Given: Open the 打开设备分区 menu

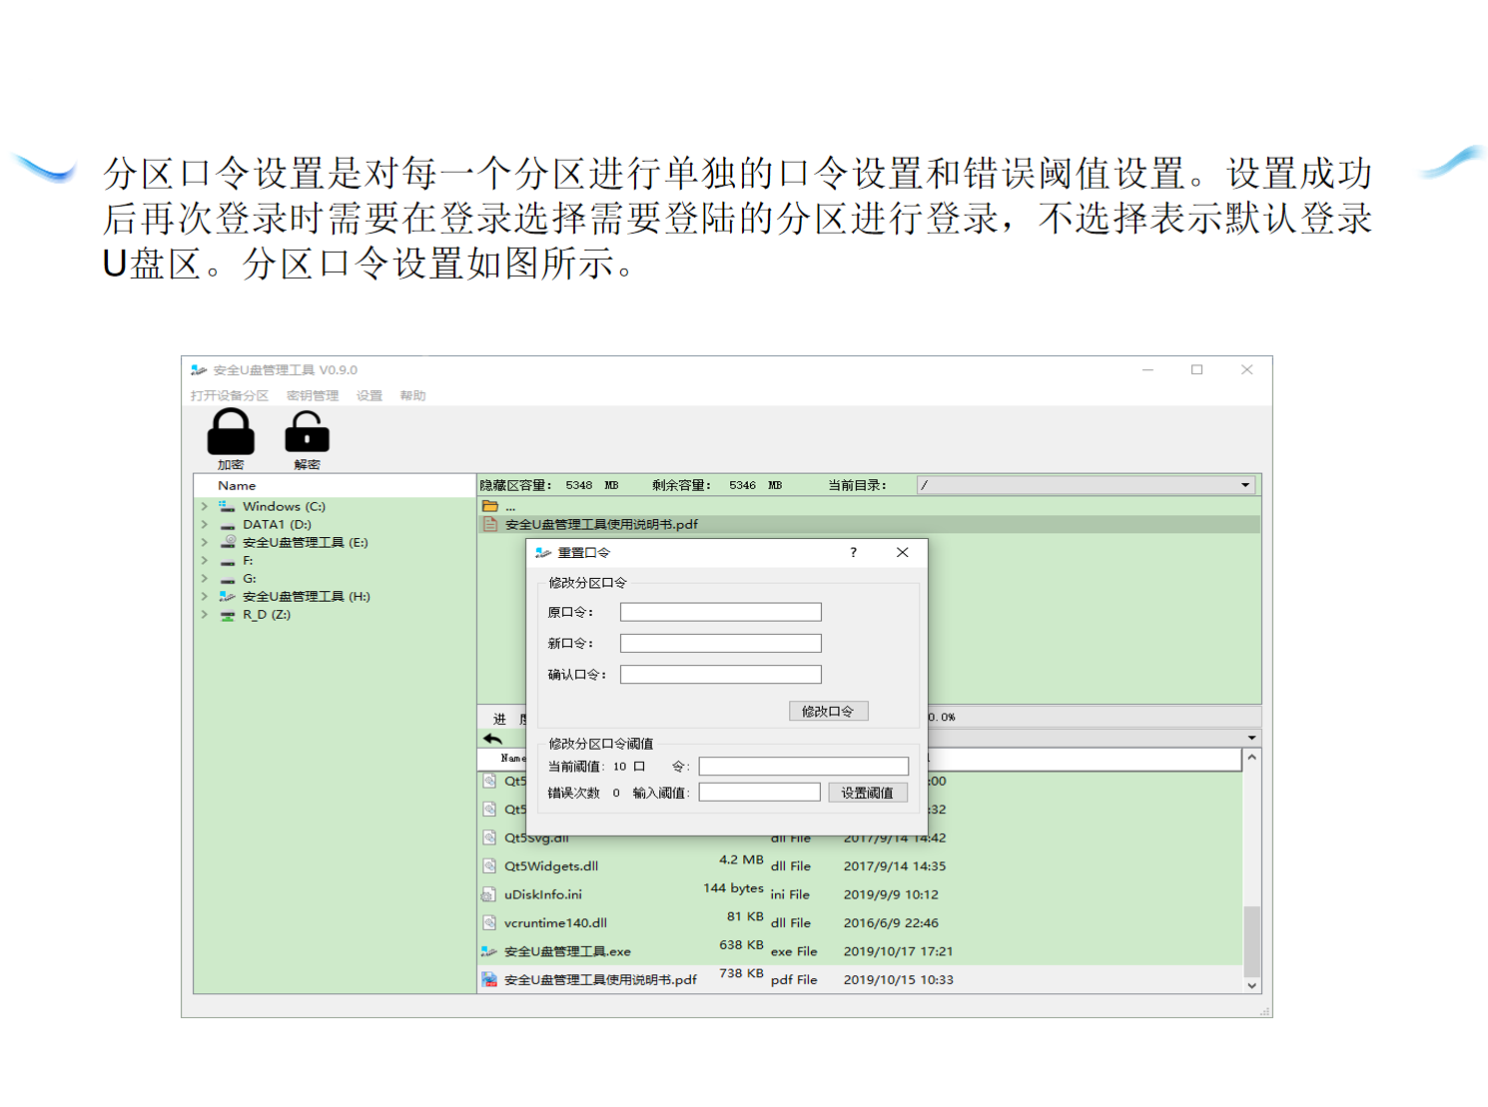Looking at the screenshot, I should pyautogui.click(x=230, y=396).
